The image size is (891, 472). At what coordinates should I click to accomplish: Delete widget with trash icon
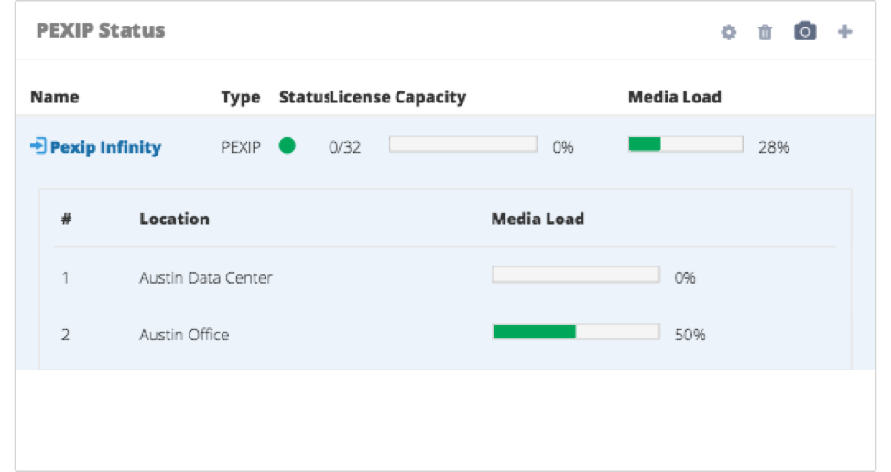[x=765, y=32]
